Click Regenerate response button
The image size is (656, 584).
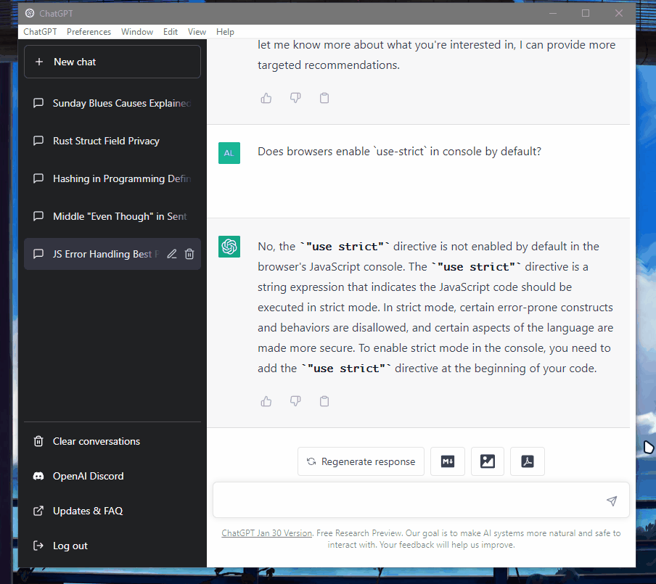(361, 461)
